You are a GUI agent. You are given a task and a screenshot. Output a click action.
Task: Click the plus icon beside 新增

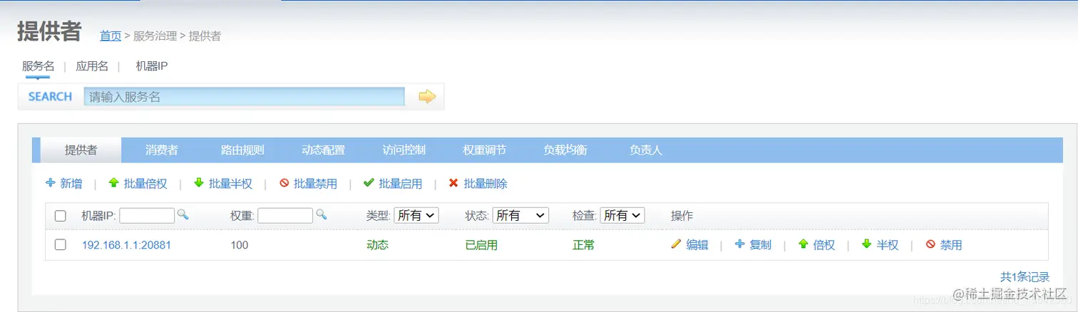tap(51, 183)
